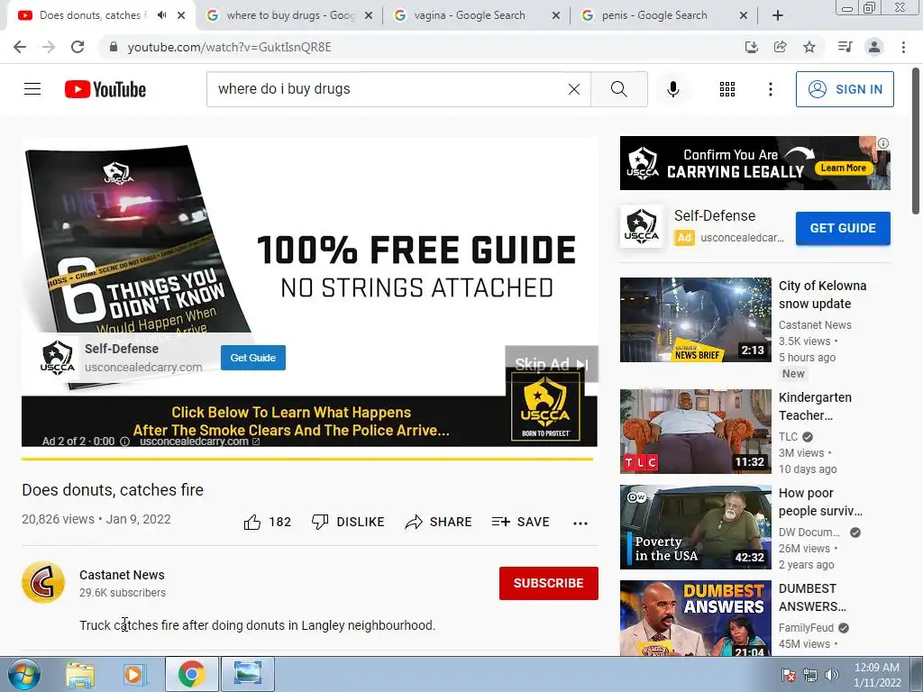Screen dimensions: 923x692
Task: Open Chrome's three-dot menu
Action: (903, 47)
